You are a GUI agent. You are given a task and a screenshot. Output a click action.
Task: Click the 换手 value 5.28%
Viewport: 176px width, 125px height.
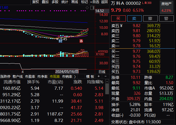[135, 105]
